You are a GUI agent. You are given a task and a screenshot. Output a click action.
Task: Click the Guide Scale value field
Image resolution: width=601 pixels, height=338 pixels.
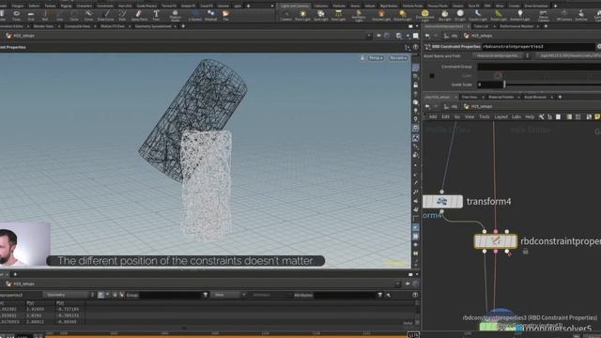(490, 84)
